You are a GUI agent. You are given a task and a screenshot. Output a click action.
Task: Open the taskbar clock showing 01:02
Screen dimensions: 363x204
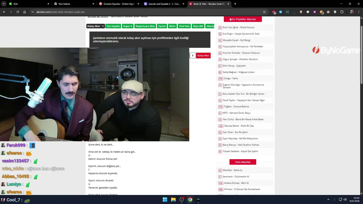click(x=354, y=199)
